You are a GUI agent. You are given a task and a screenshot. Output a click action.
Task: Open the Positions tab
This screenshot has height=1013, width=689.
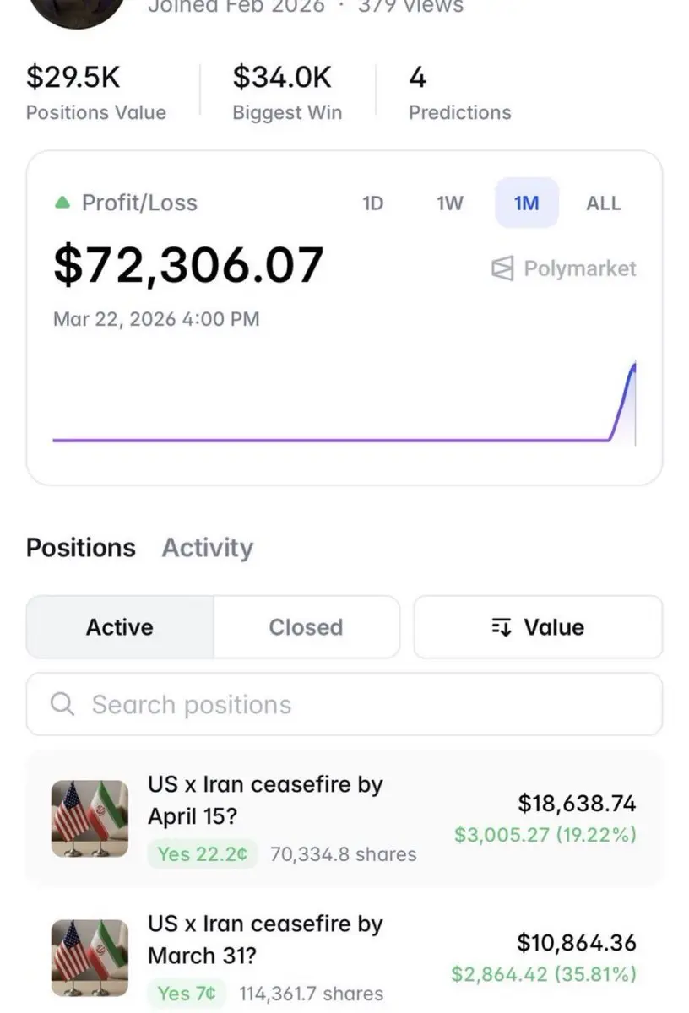tap(80, 548)
